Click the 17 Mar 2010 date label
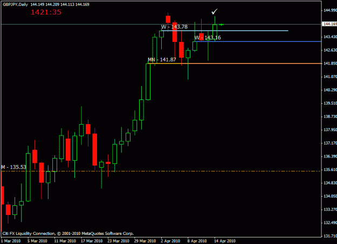The width and height of the screenshot is (337, 244). tap(92, 241)
